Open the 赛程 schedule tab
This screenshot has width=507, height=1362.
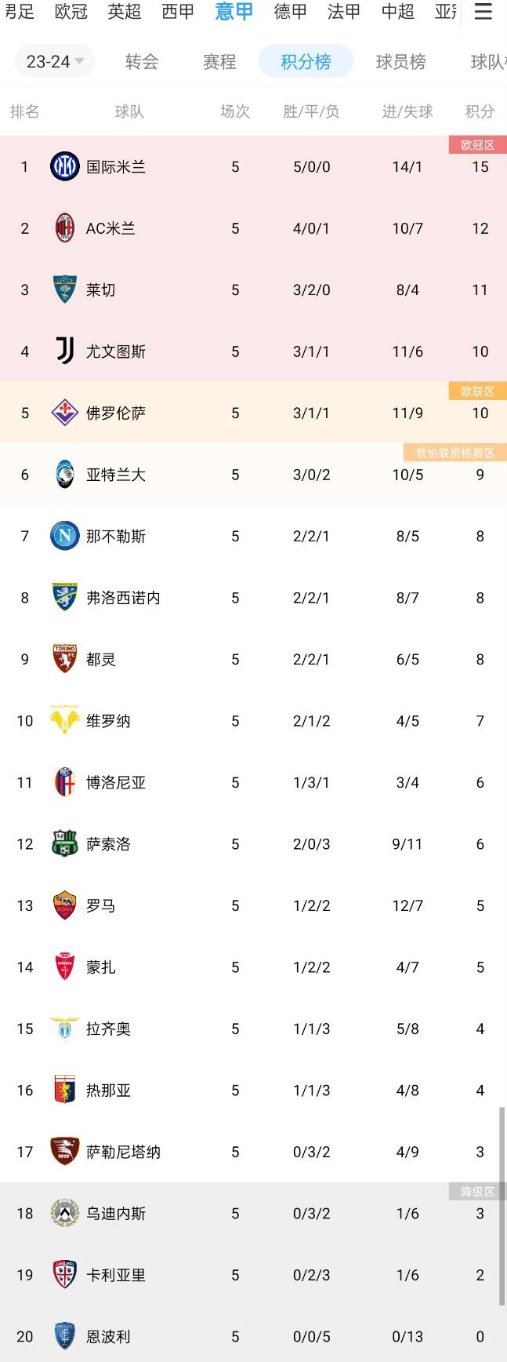coord(219,61)
